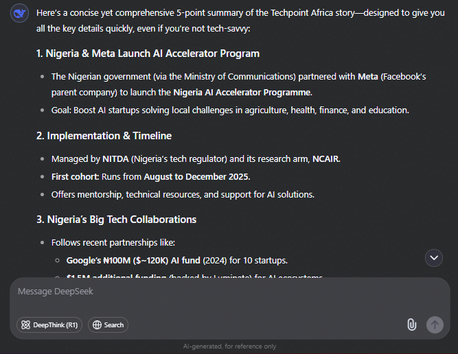Click the bold word 'NITDA'
The width and height of the screenshot is (458, 354).
115,159
